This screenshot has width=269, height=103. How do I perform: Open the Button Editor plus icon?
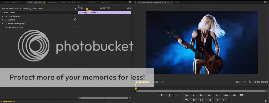tap(266, 101)
